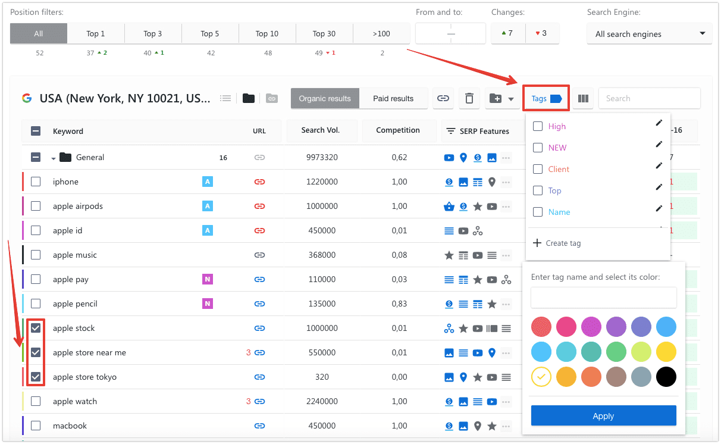721x444 pixels.
Task: Click the black folder icon beside location title
Action: click(249, 98)
